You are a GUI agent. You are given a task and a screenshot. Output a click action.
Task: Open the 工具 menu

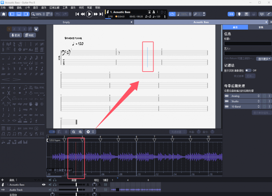(x=65, y=7)
